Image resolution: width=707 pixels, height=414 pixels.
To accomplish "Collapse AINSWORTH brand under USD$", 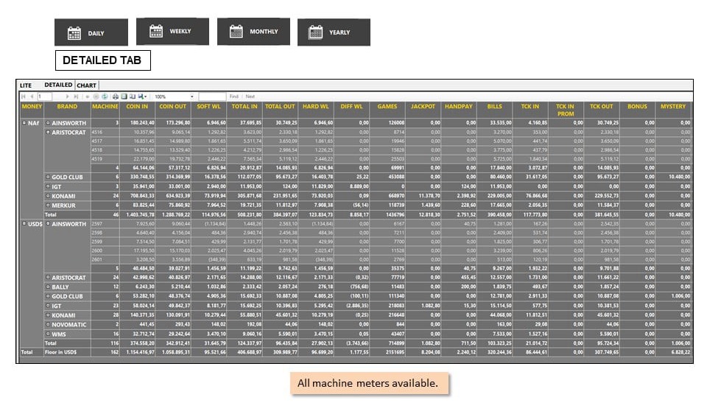I will pyautogui.click(x=48, y=224).
